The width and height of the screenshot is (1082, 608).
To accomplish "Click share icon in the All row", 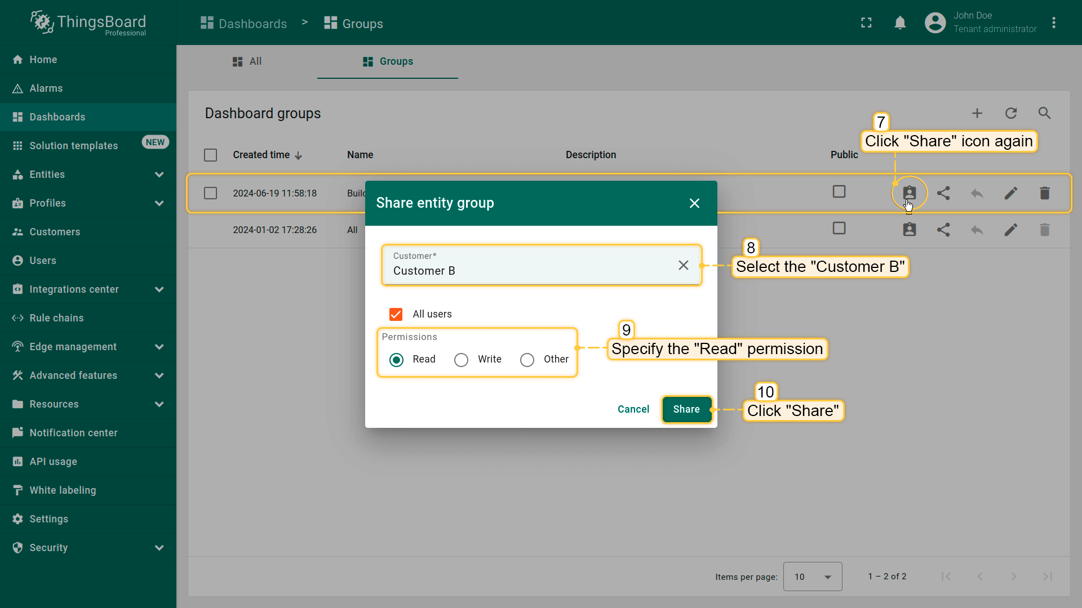I will tap(943, 230).
